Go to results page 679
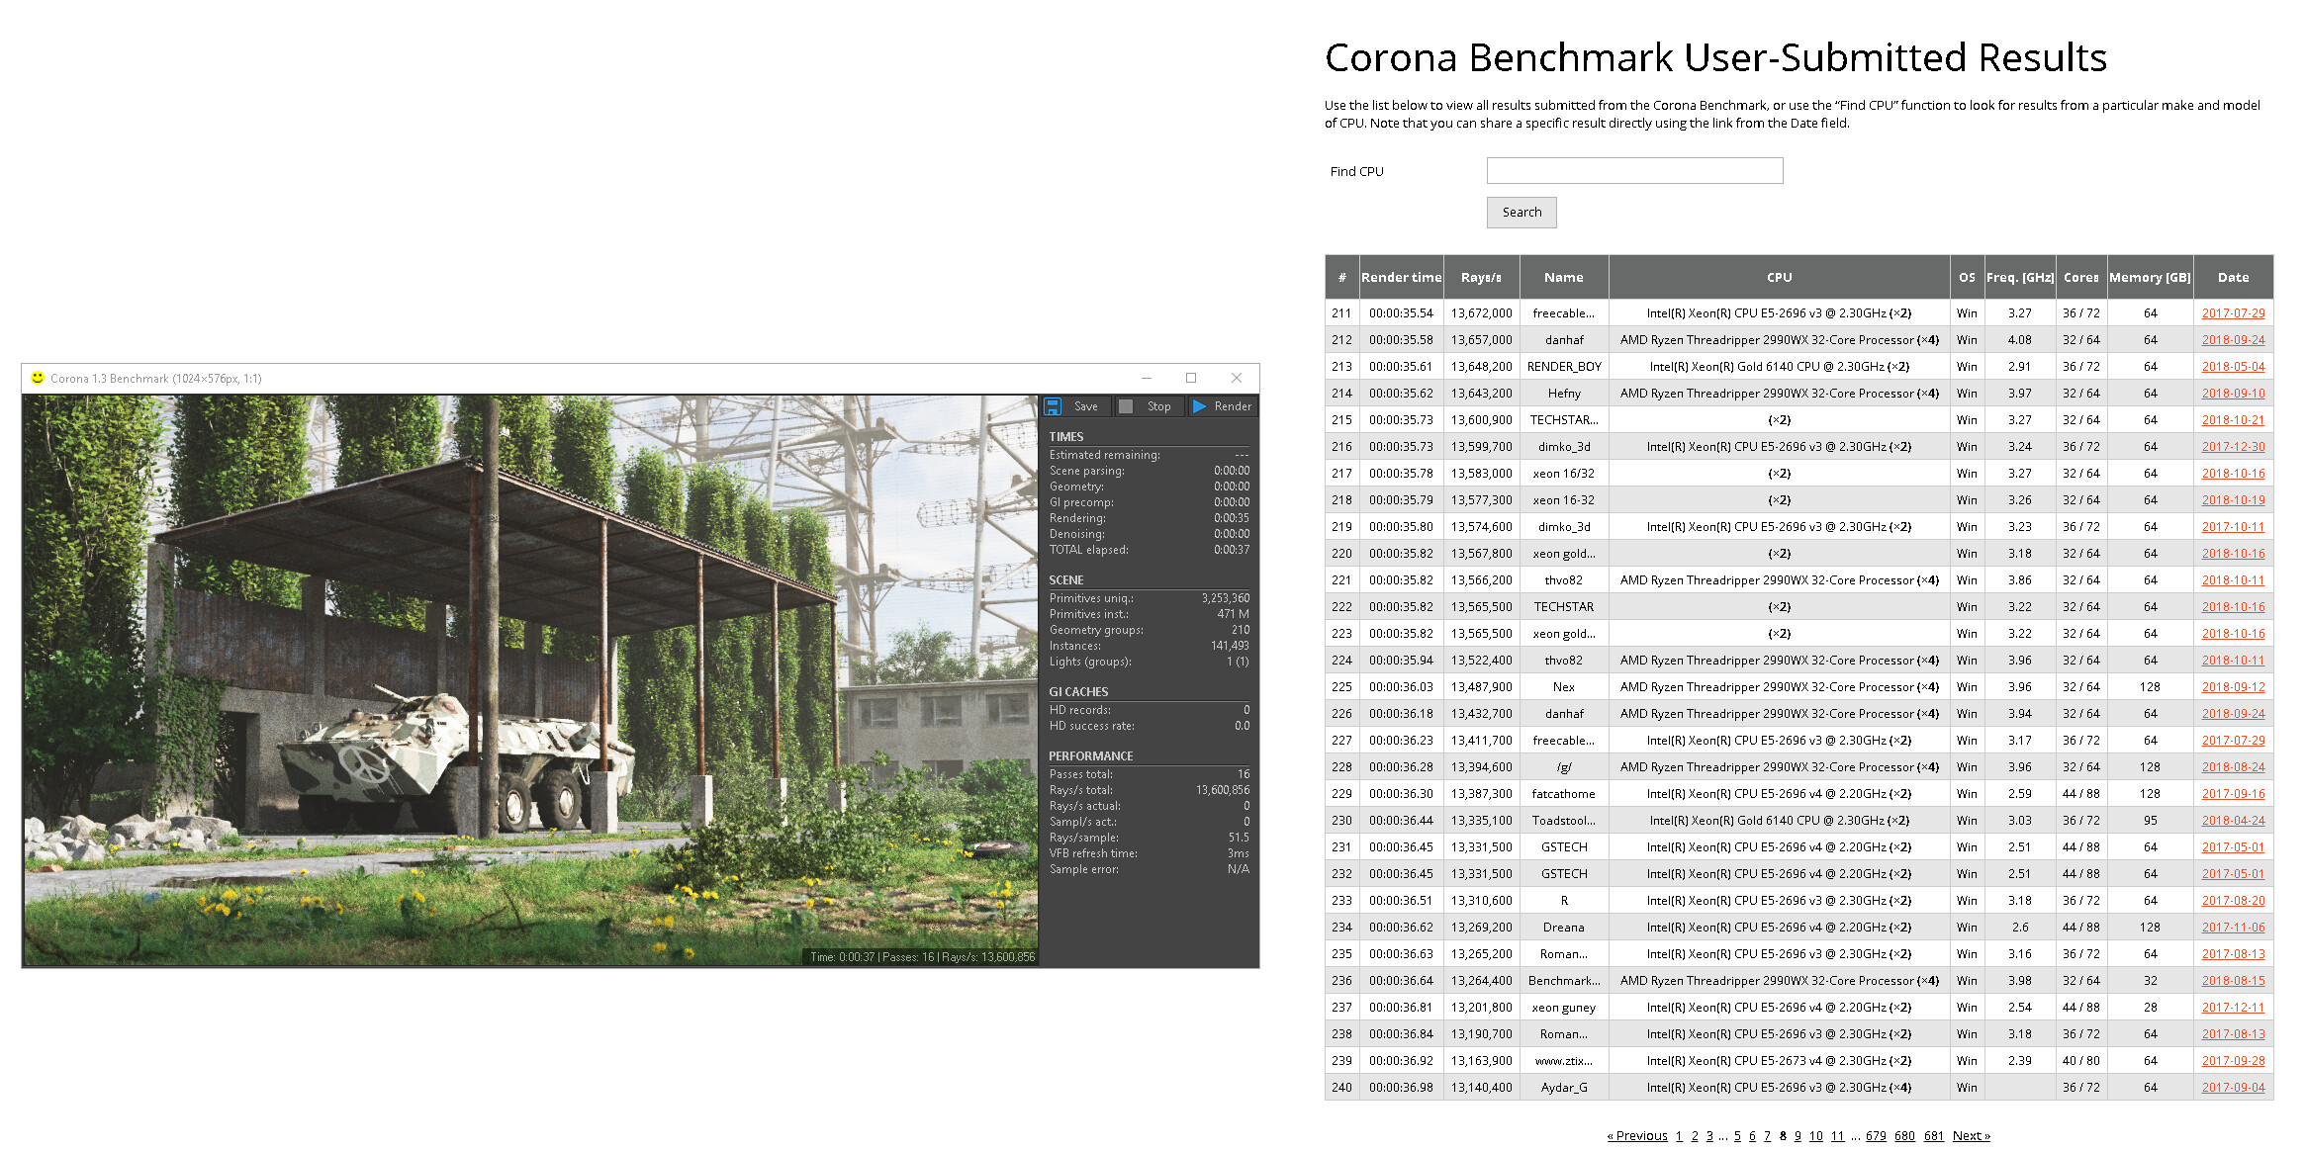Image resolution: width=2305 pixels, height=1151 pixels. pos(1876,1135)
